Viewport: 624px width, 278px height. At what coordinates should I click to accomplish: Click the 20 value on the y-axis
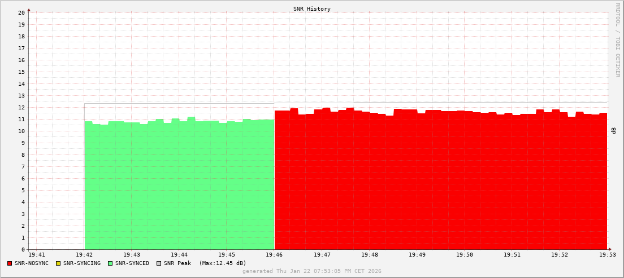[21, 12]
